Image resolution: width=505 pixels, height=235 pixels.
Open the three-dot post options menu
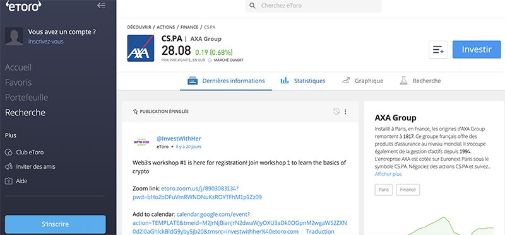click(x=345, y=112)
